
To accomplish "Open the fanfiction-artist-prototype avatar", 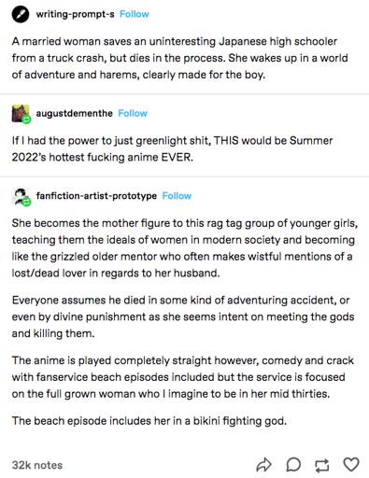I will click(21, 196).
